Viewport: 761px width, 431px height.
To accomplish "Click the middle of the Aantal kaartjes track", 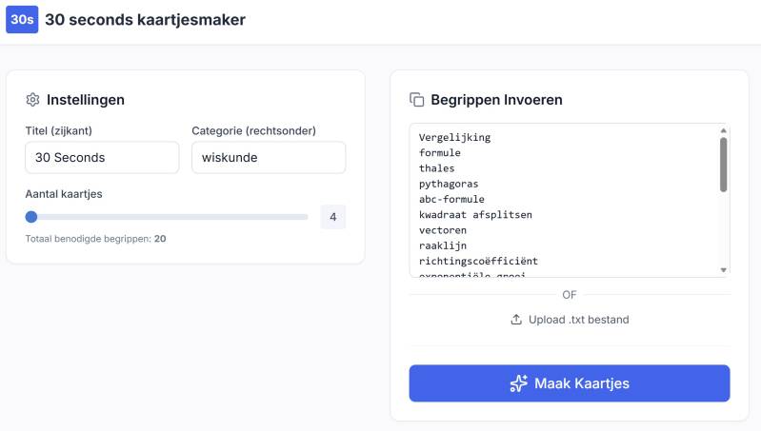I will 170,217.
